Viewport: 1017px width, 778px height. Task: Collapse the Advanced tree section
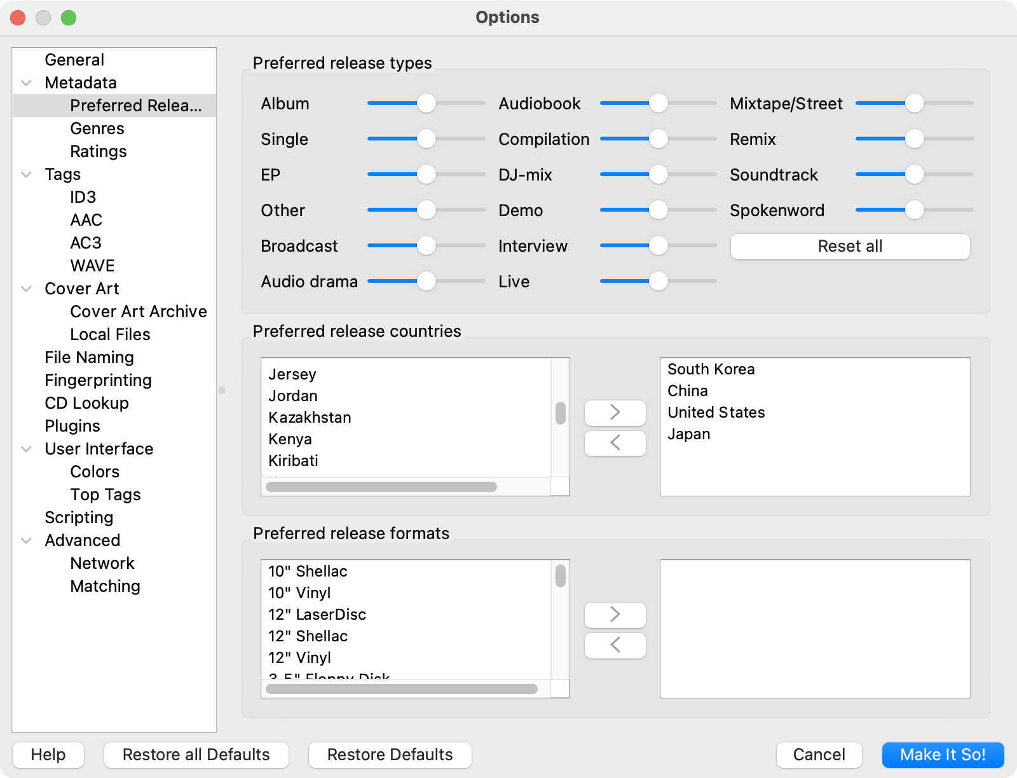(x=27, y=540)
